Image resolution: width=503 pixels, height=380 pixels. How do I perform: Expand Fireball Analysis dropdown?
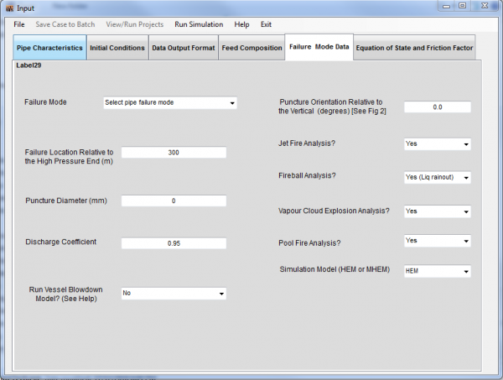tap(437, 178)
